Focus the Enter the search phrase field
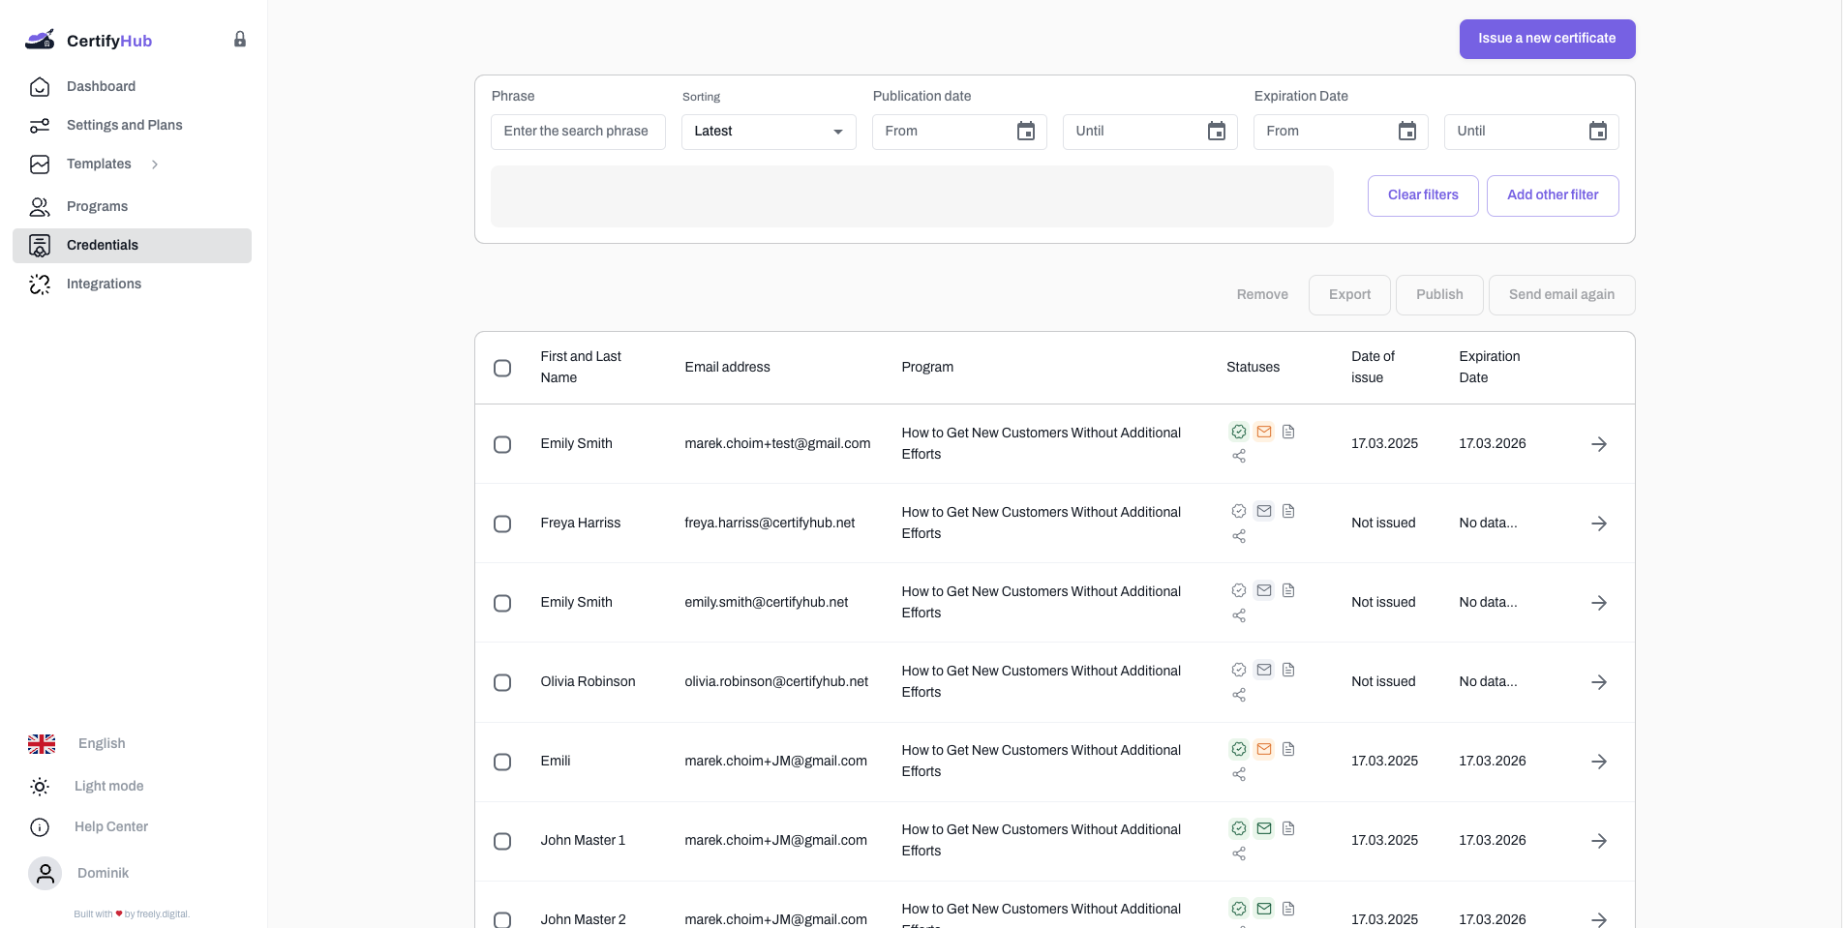Screen dimensions: 1843x928 point(577,132)
